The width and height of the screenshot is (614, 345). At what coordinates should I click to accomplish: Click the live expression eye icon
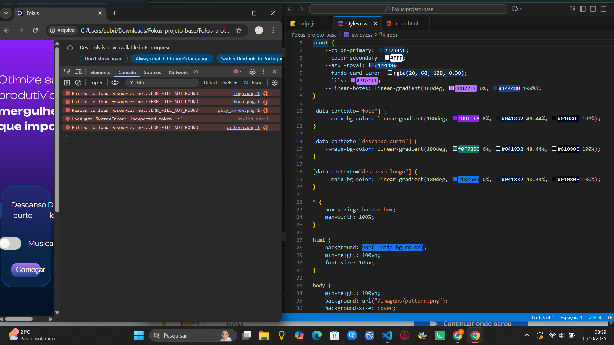pyautogui.click(x=115, y=83)
